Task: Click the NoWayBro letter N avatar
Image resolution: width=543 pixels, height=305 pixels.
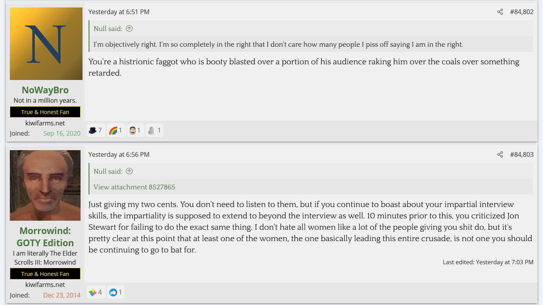Action: coord(46,44)
